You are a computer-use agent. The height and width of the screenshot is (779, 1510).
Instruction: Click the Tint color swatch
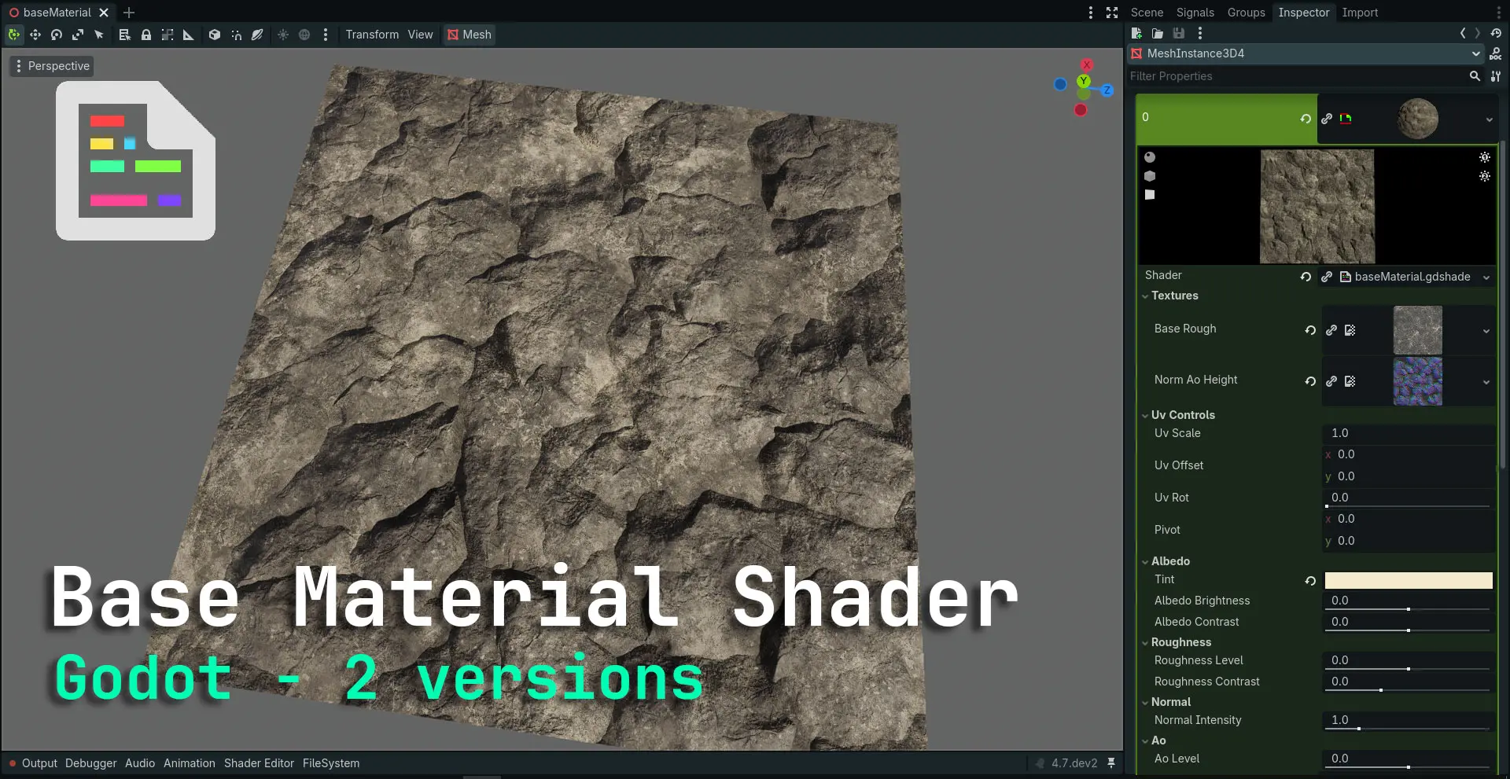pyautogui.click(x=1408, y=580)
